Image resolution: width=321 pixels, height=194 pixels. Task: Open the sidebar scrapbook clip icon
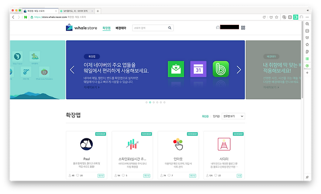(307, 52)
